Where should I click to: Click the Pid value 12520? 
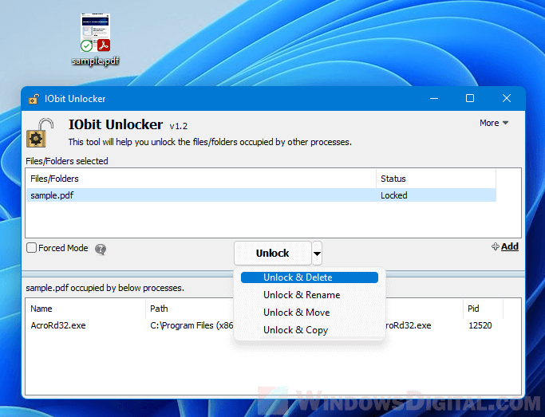coord(480,325)
